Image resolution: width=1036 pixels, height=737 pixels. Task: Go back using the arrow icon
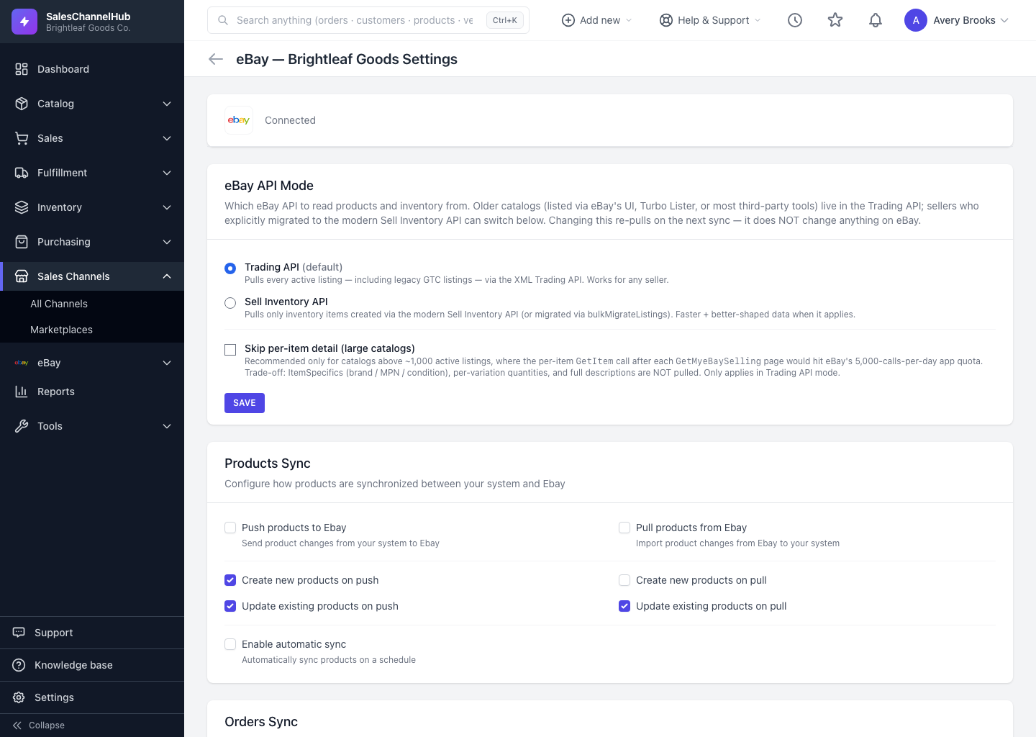tap(216, 59)
